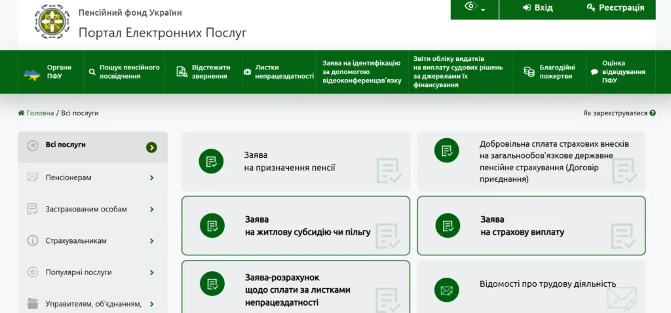Click the home icon in the breadcrumb
This screenshot has height=313, width=671.
point(21,113)
